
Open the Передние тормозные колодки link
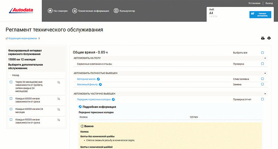tap(94, 99)
